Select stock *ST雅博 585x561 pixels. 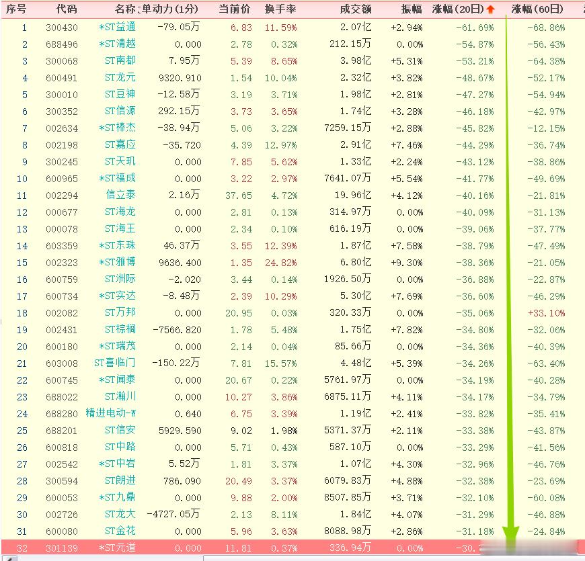[x=118, y=262]
